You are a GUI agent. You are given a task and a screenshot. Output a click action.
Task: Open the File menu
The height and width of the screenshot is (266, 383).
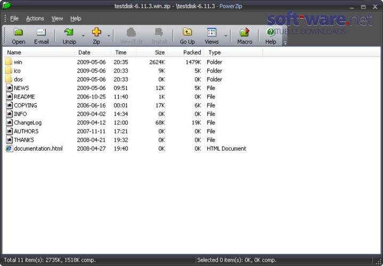[x=14, y=18]
